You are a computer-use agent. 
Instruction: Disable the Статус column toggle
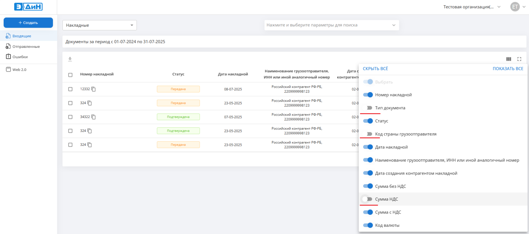(x=368, y=121)
